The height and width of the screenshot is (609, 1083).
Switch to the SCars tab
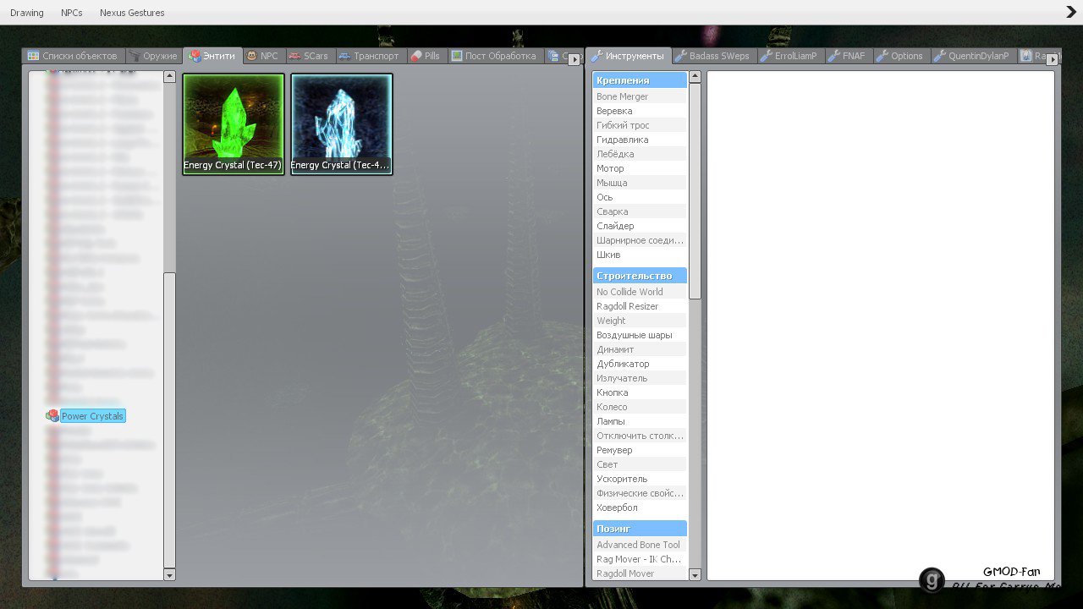click(x=309, y=56)
